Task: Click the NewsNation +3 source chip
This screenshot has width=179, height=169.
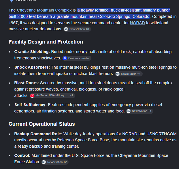Action: (77, 29)
